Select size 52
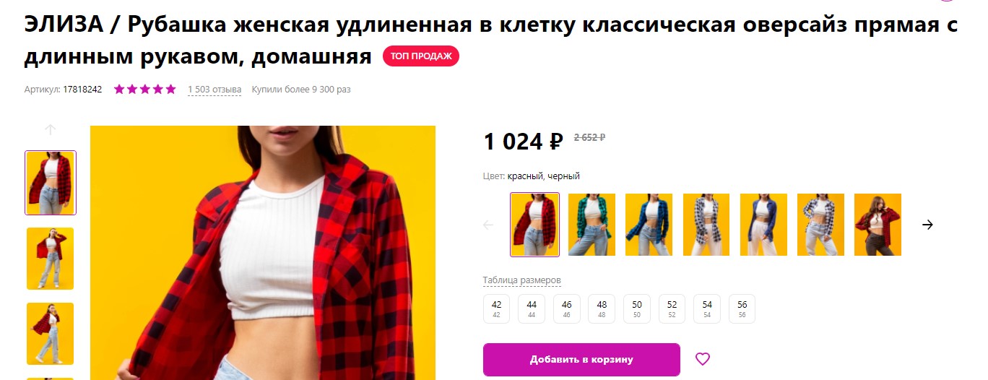 672,308
